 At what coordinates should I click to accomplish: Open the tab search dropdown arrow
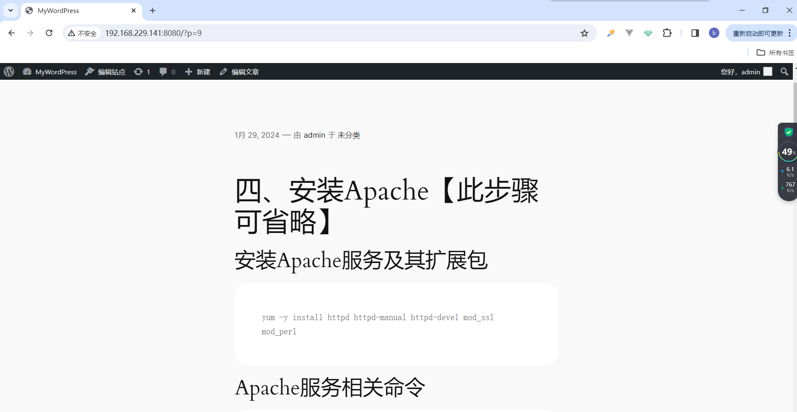point(10,10)
